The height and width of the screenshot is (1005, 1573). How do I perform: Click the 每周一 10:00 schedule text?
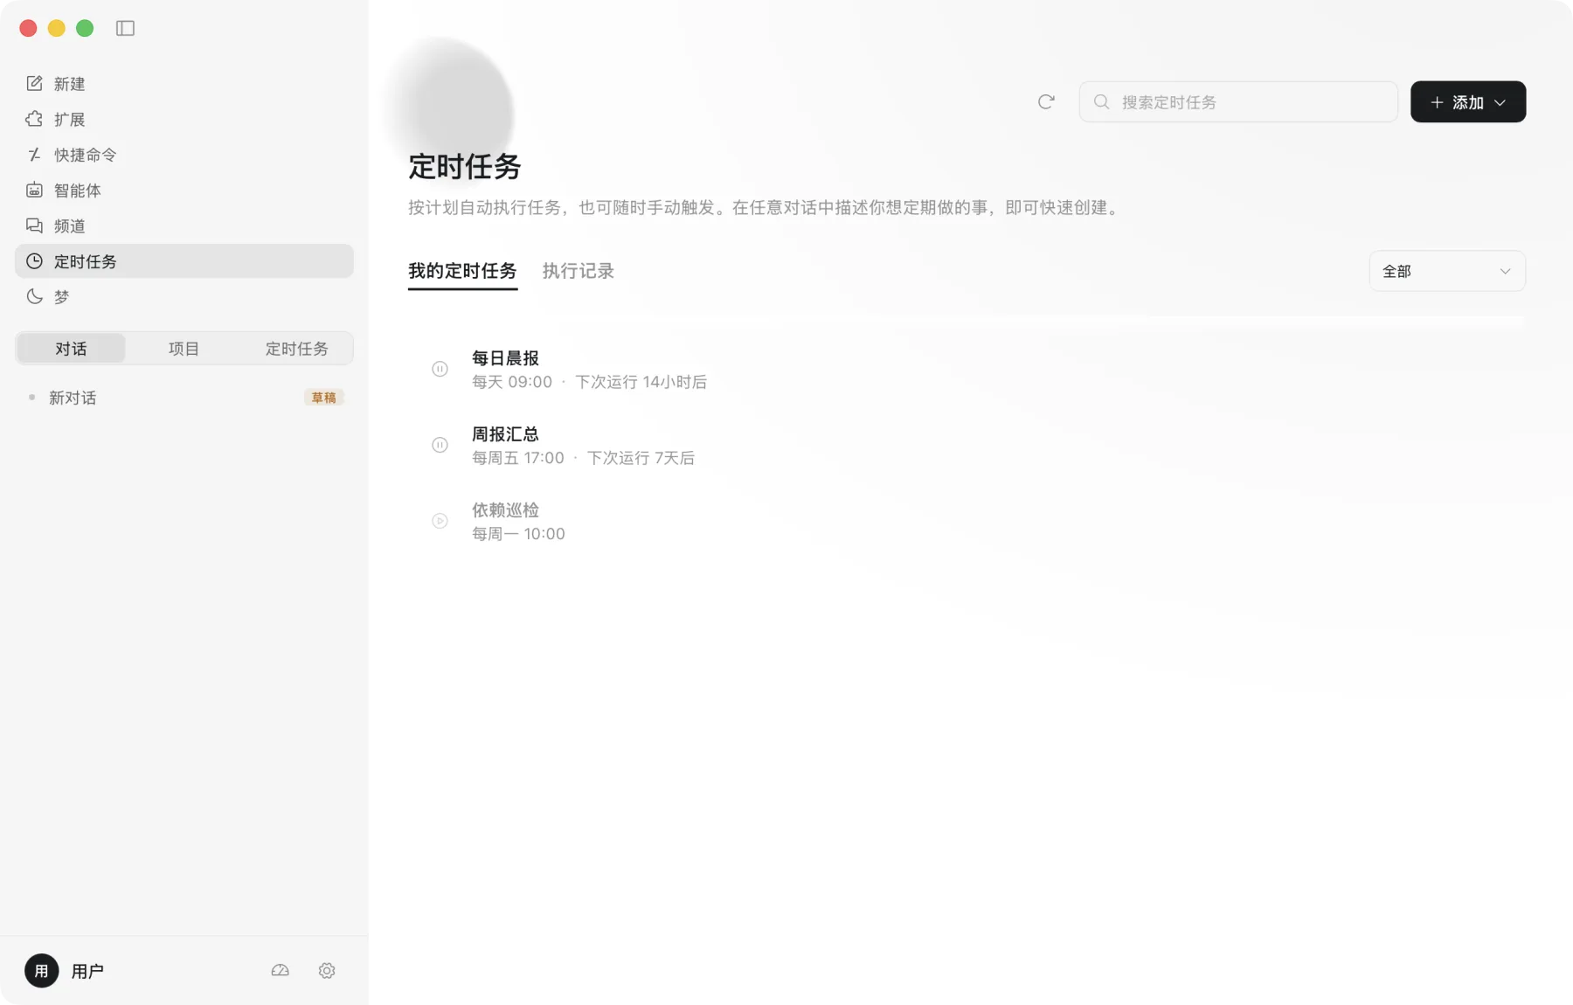pos(518,535)
